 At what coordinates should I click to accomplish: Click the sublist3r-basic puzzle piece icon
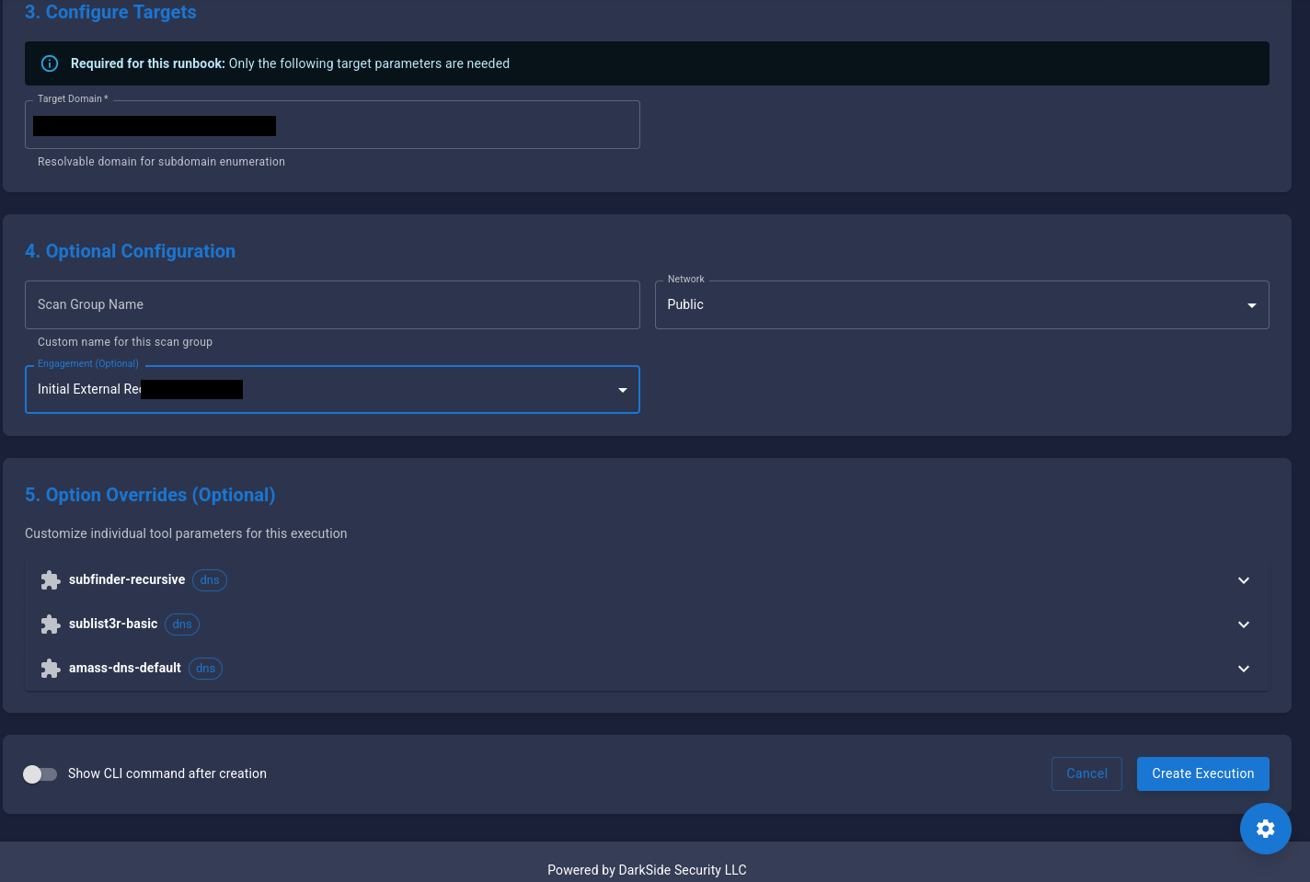[51, 624]
